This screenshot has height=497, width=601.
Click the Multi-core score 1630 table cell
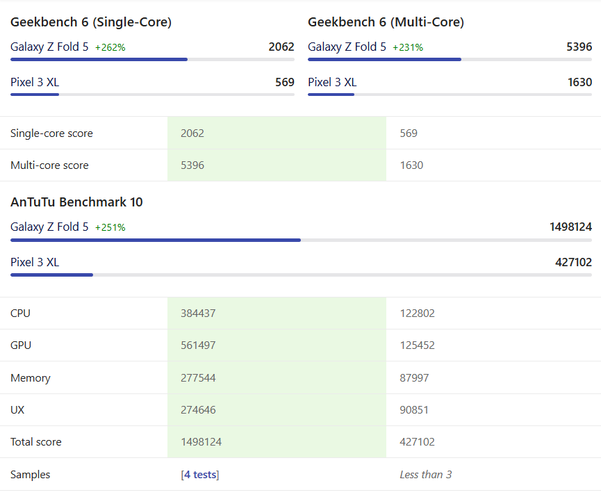[x=411, y=165]
